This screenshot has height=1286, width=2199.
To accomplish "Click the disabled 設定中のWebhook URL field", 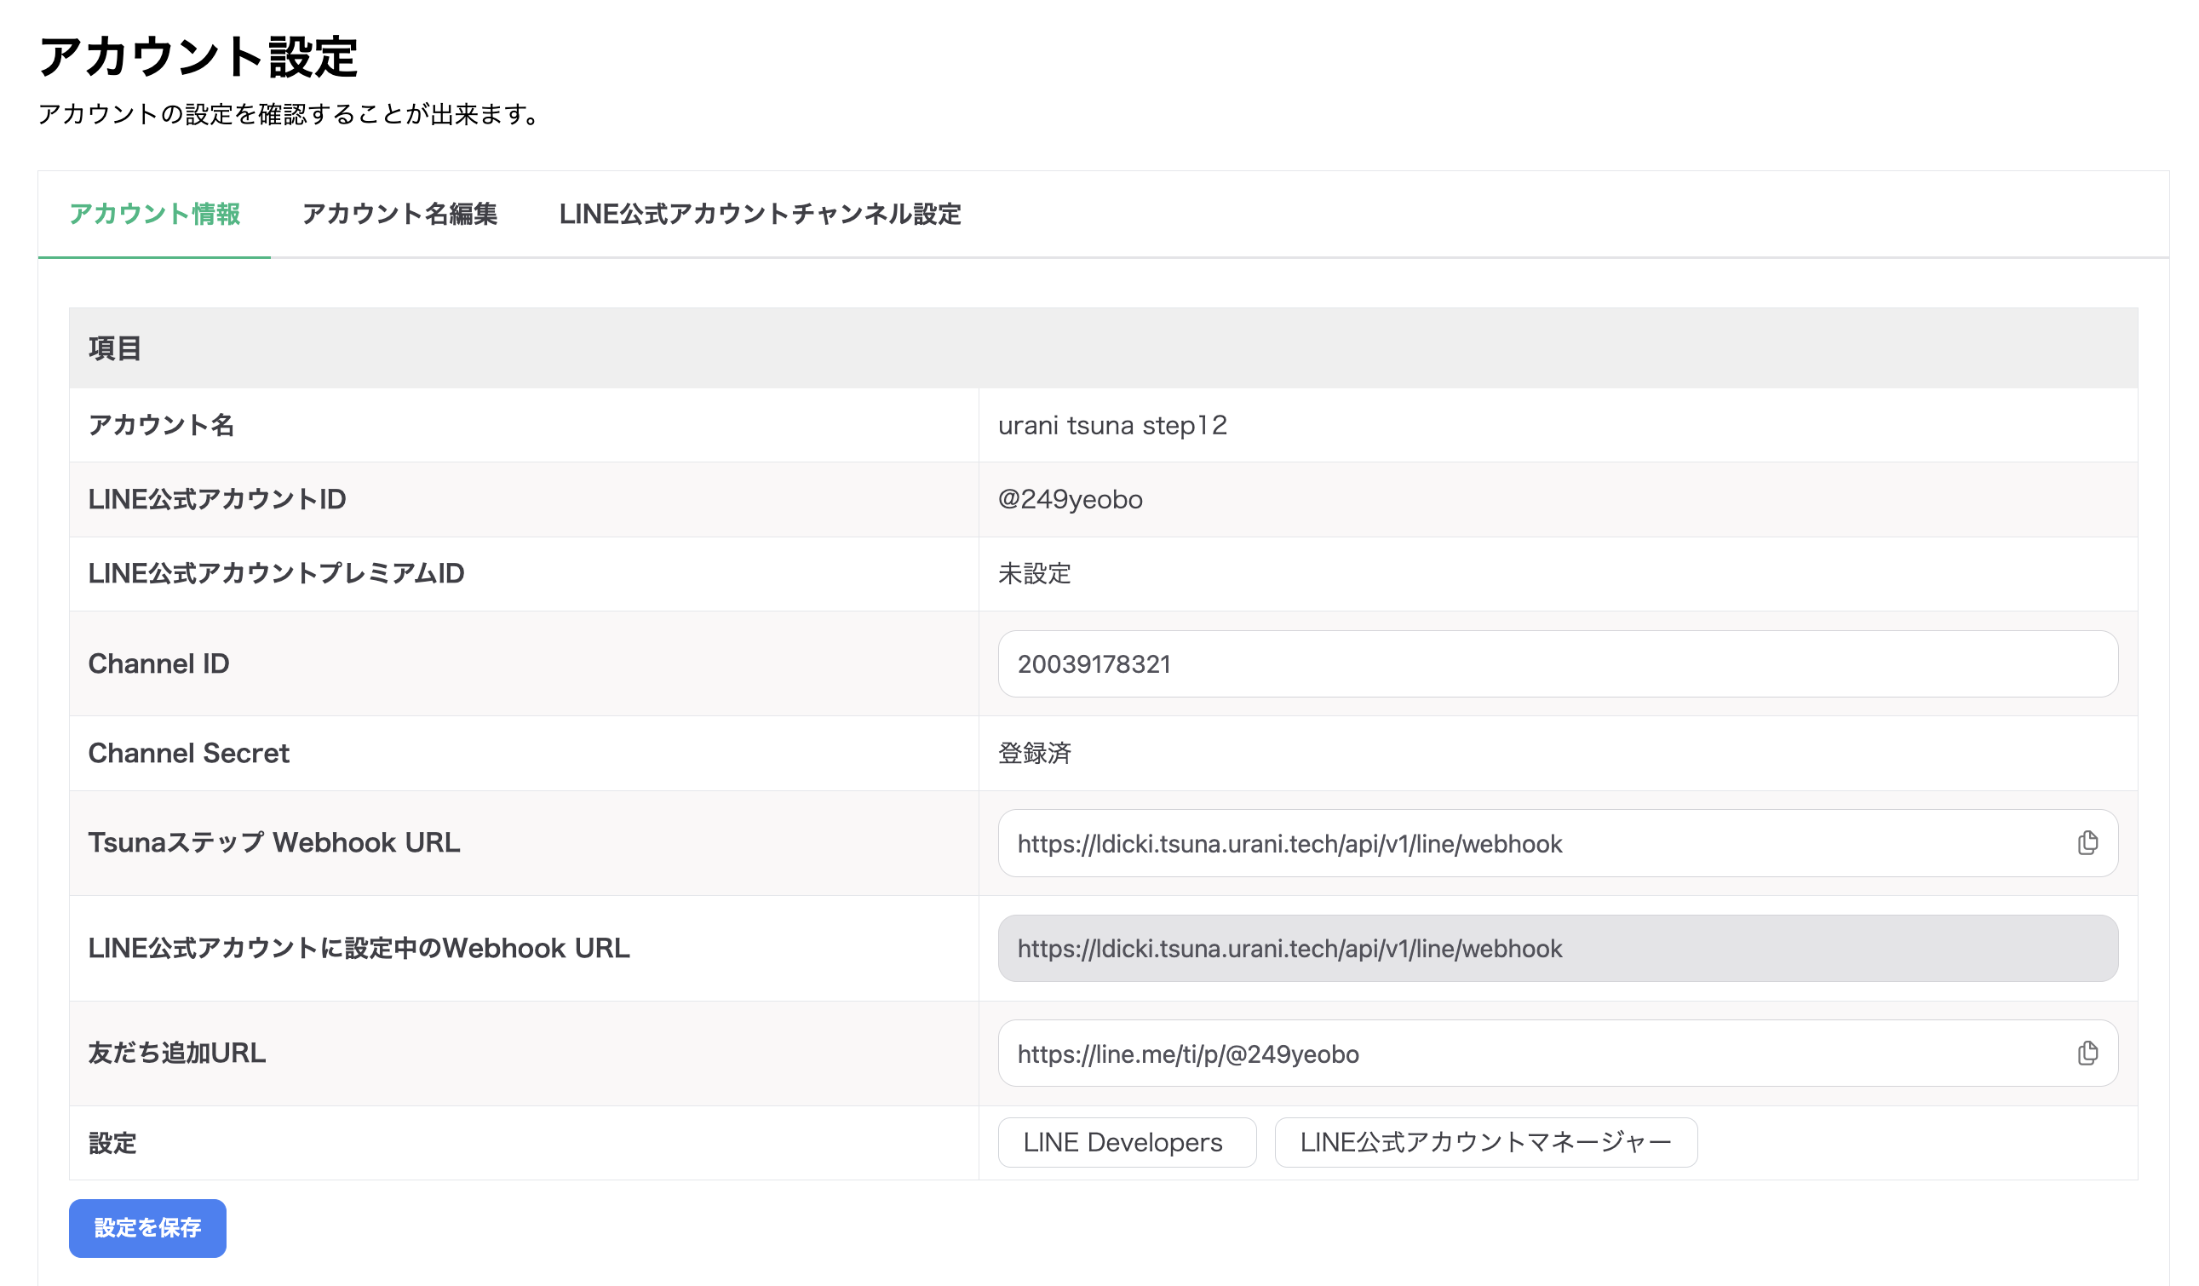I will click(x=1558, y=949).
